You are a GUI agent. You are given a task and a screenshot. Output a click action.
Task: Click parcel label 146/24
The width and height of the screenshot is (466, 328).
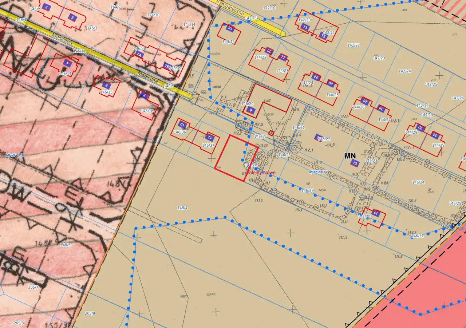[418, 182]
